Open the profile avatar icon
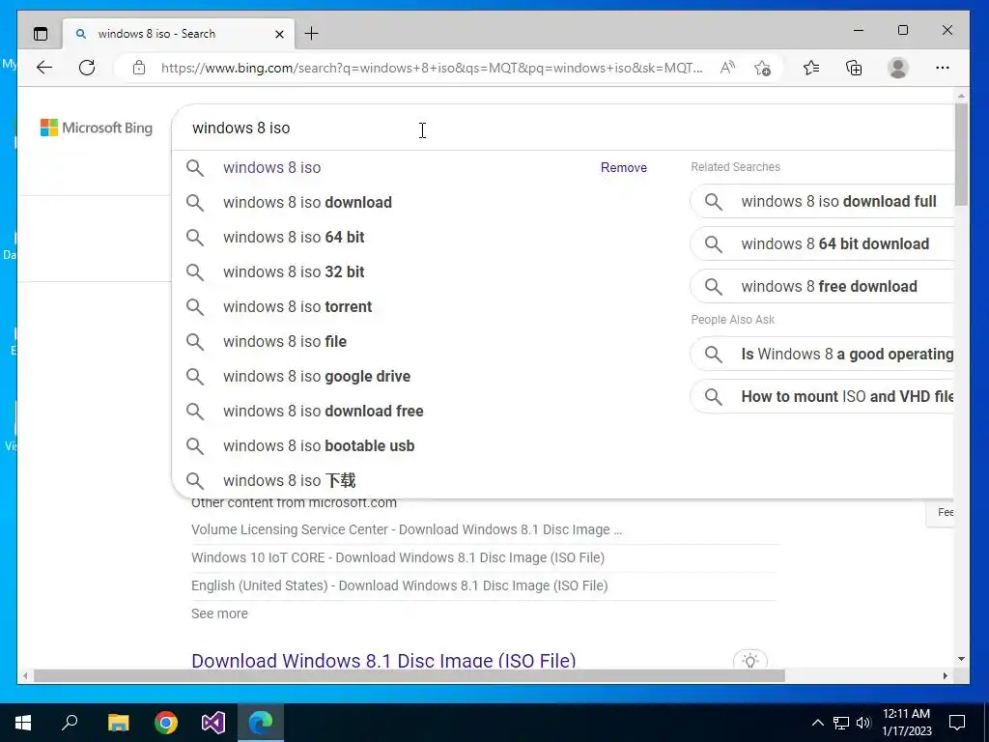 (897, 68)
